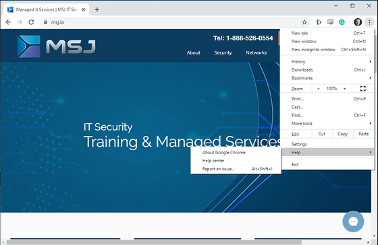Open the green Grammarly extension icon
The width and height of the screenshot is (378, 245).
click(342, 22)
